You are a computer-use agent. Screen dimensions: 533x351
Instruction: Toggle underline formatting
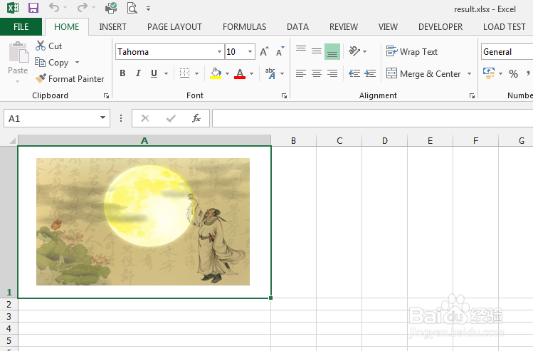point(154,73)
